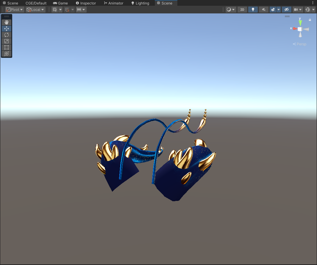Click the green Y axis cone on gizmo
Image resolution: width=317 pixels, height=265 pixels.
(x=300, y=22)
